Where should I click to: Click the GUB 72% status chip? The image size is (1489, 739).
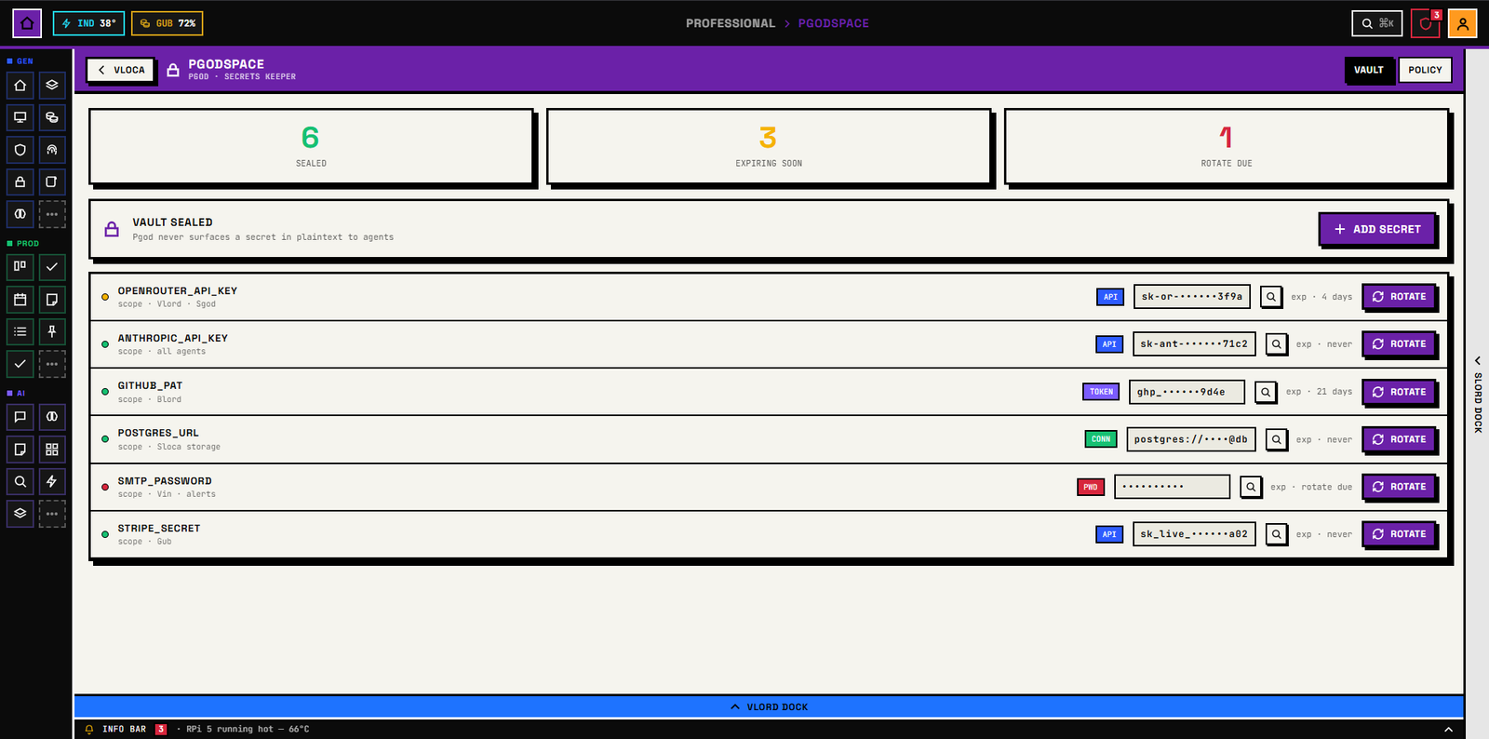coord(168,23)
